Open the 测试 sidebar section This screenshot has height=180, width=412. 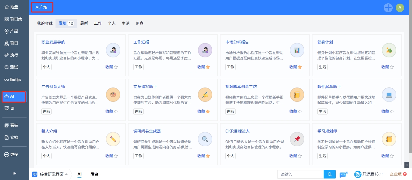tap(14, 67)
